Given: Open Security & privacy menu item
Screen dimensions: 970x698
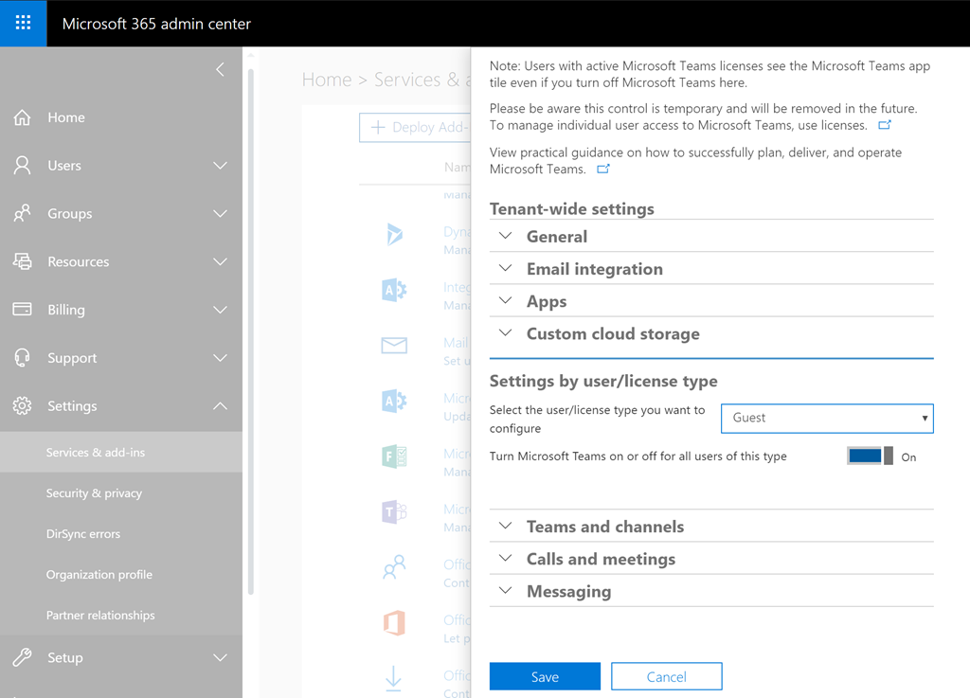Looking at the screenshot, I should 94,493.
